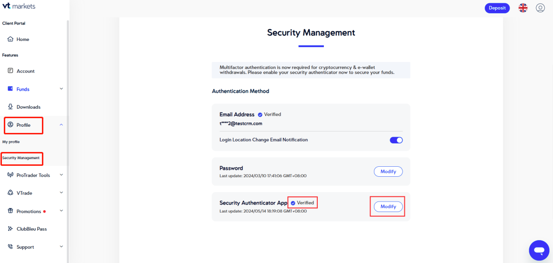Click the VT Markets logo
The image size is (553, 263).
click(19, 6)
